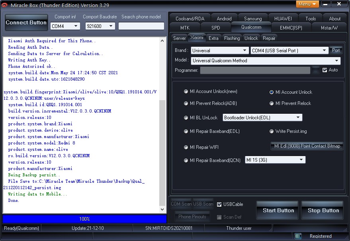Click the Port button
The image size is (350, 241).
click(336, 50)
